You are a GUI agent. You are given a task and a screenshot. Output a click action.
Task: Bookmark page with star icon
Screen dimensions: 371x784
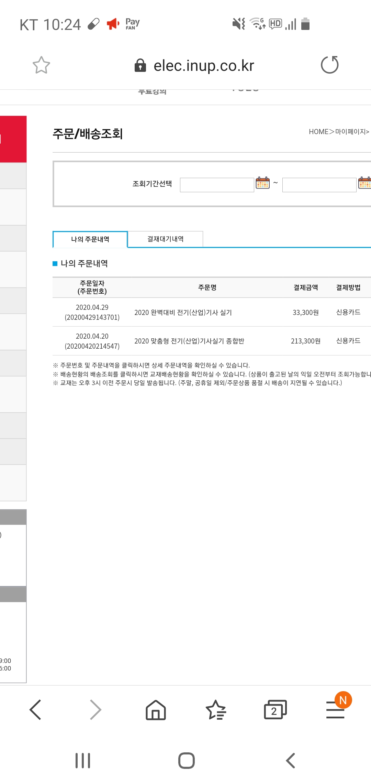pos(41,65)
